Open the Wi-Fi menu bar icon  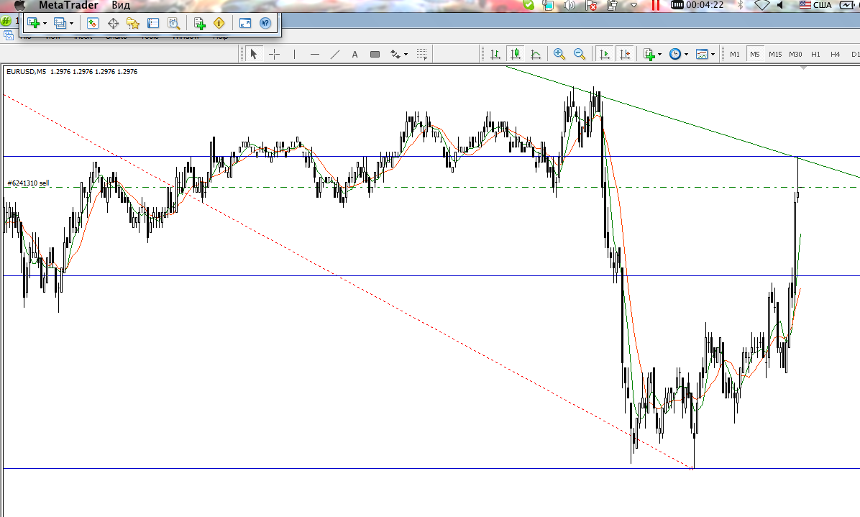coord(761,5)
